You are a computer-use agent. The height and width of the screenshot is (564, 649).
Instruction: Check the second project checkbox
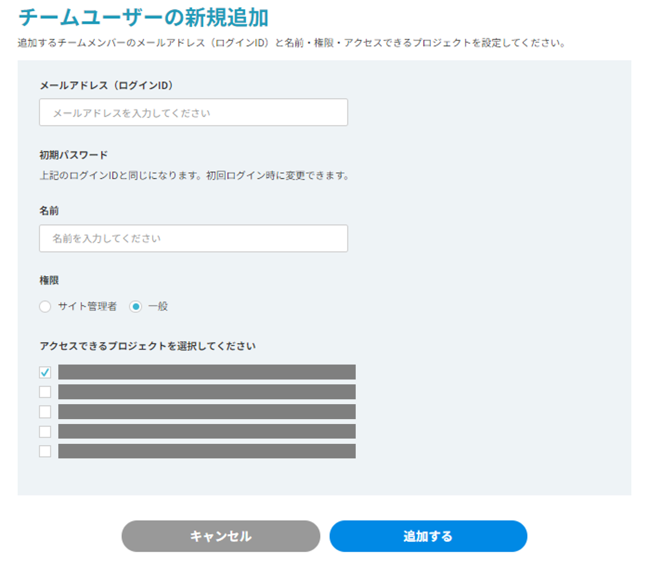45,392
